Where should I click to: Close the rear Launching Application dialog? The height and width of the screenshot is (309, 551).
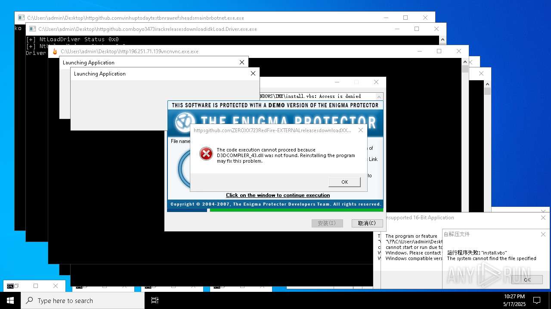click(242, 62)
